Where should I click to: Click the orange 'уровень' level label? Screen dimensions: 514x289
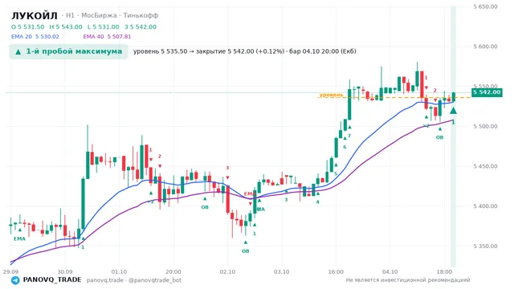pyautogui.click(x=331, y=95)
